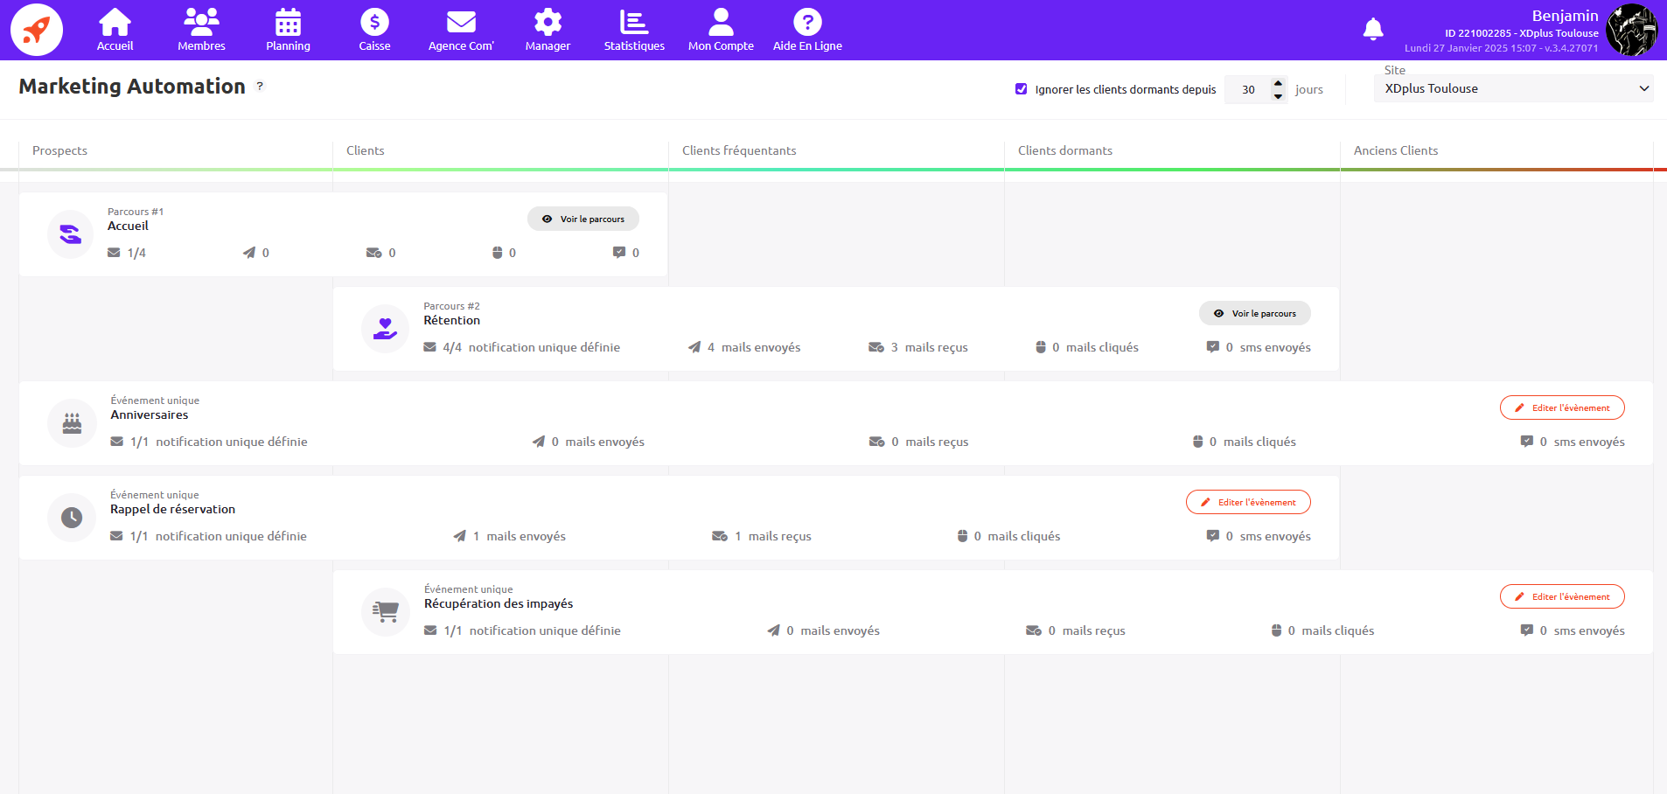
Task: Click the Rappel de réservation clock icon
Action: [x=72, y=518]
